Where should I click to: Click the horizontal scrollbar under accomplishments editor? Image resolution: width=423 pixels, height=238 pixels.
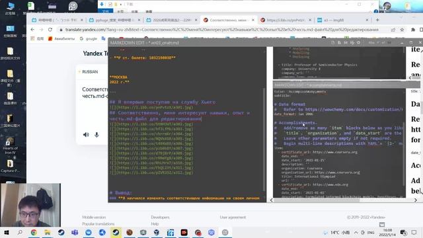point(316,200)
